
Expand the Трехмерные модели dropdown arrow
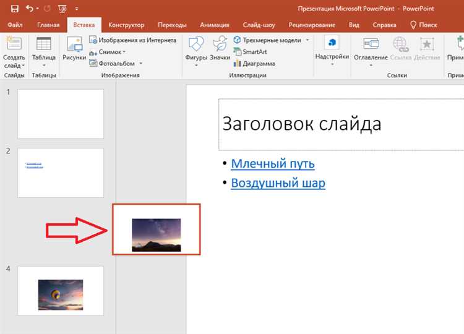point(307,40)
